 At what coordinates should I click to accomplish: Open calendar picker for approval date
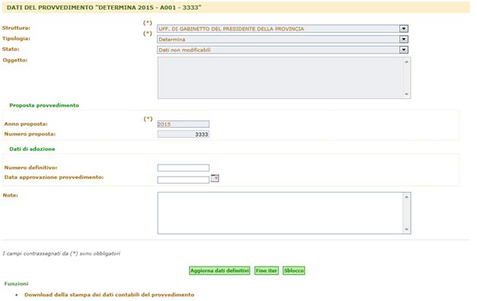tap(215, 178)
